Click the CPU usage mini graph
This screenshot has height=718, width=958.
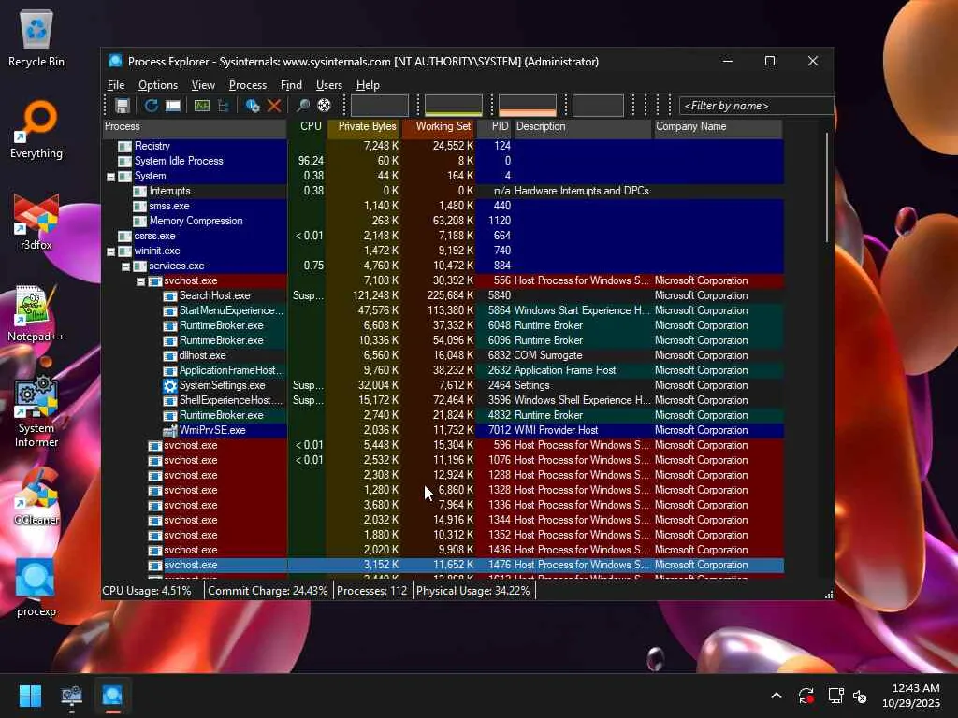click(380, 105)
